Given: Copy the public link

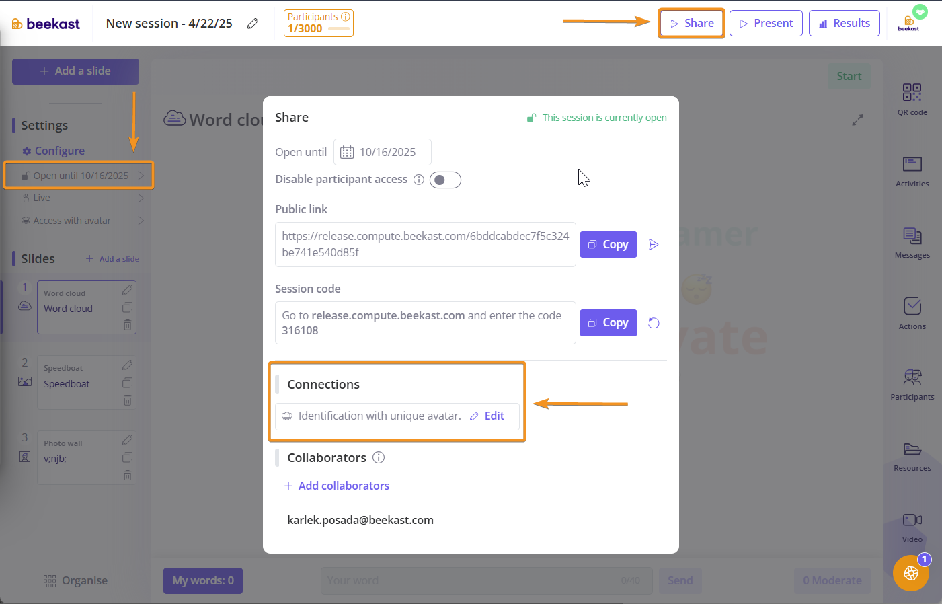Looking at the screenshot, I should pyautogui.click(x=608, y=245).
